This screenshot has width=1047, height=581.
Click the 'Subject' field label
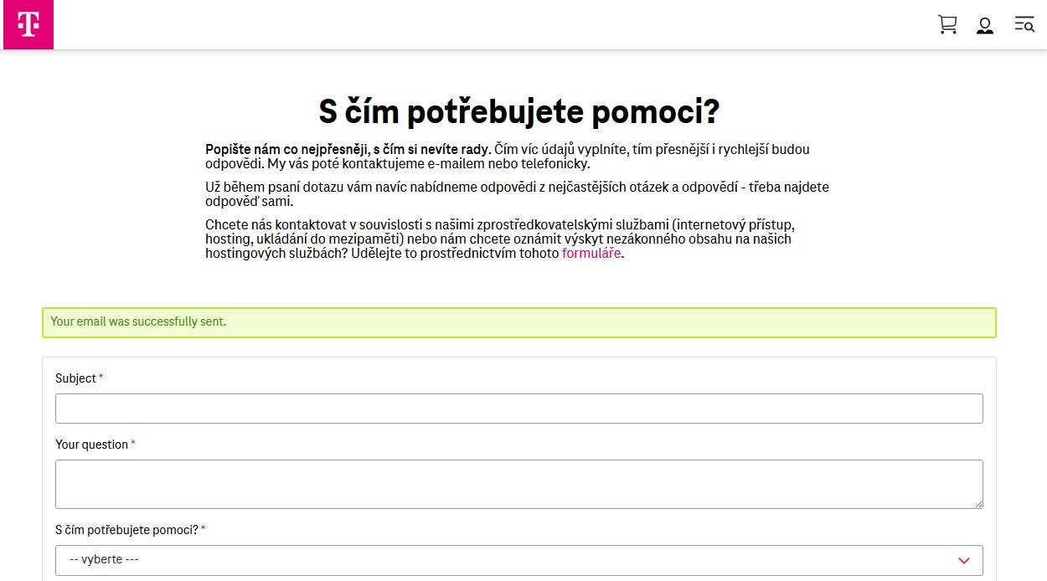75,378
